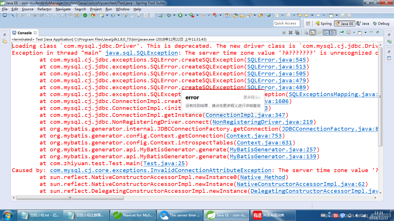
Task: Open the Spring S icon dropdown arrow
Action: (119, 15)
